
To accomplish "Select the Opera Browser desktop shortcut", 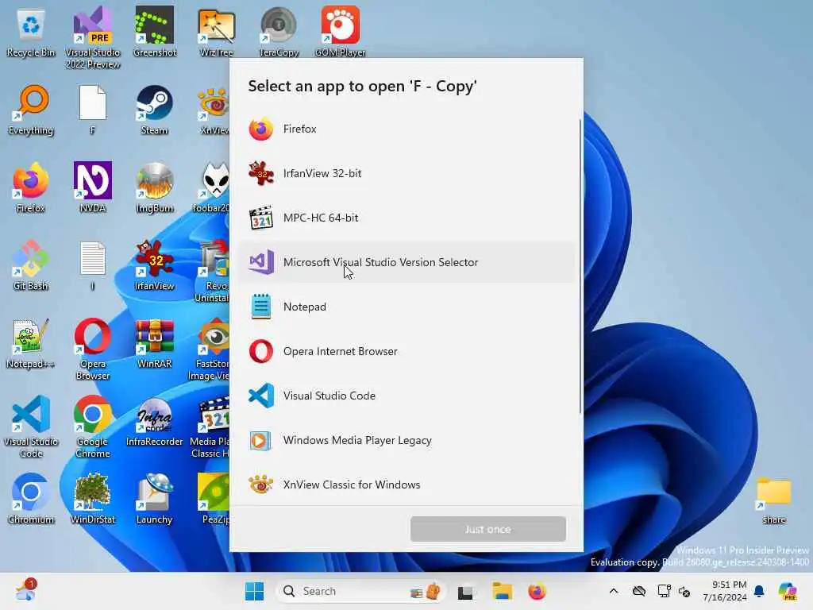I will [93, 349].
